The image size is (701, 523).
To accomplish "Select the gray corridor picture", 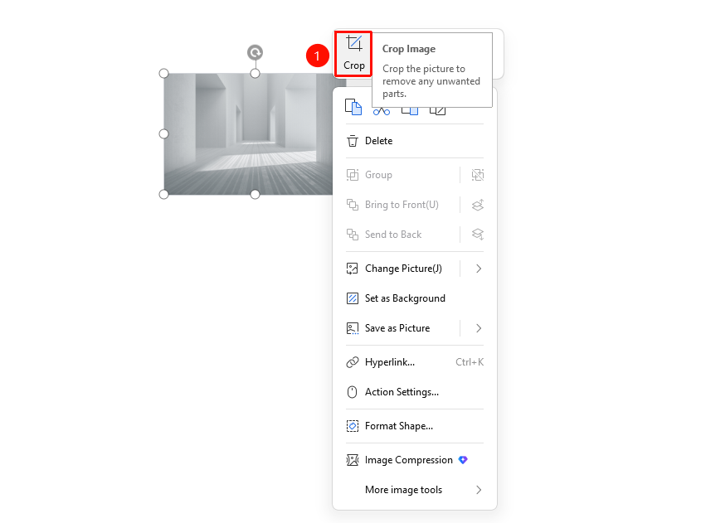I will [x=248, y=134].
